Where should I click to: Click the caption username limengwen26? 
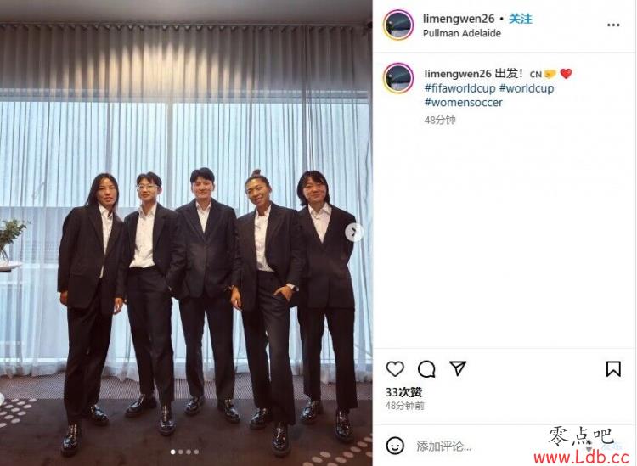click(458, 74)
